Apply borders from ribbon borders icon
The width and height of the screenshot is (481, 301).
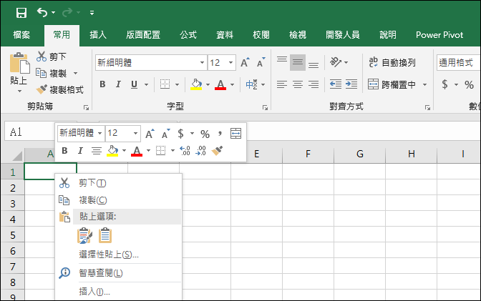pyautogui.click(x=165, y=84)
